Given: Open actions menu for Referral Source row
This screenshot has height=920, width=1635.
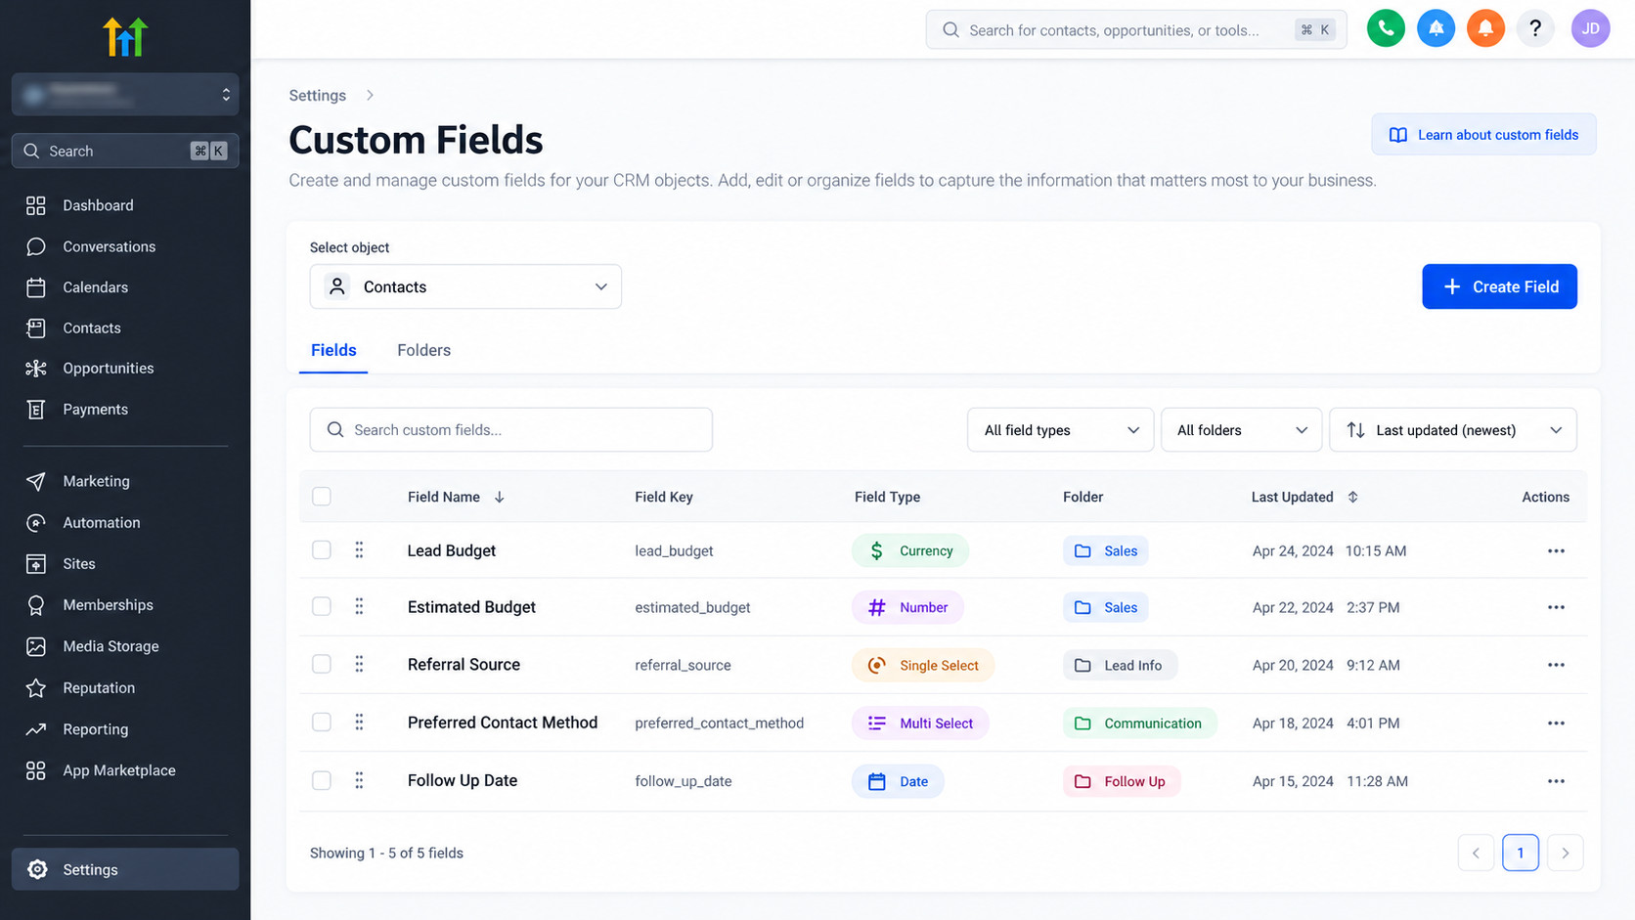Looking at the screenshot, I should tap(1556, 665).
